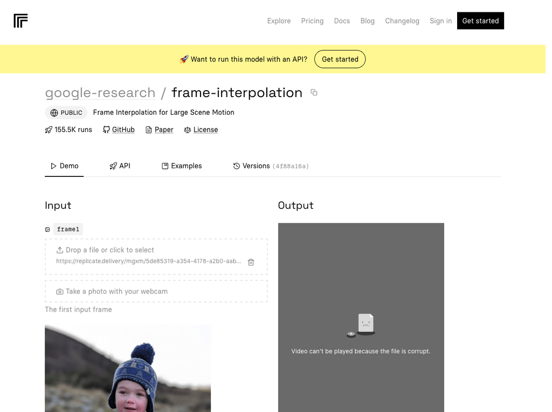This screenshot has height=412, width=552.
Task: Click the replicate.delivery file URL text
Action: click(x=149, y=262)
